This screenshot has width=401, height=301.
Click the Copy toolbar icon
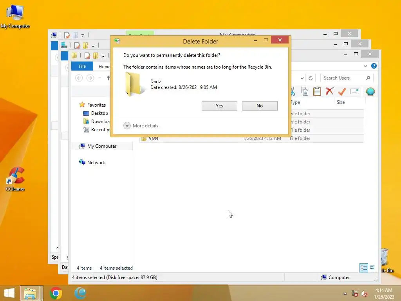304,91
